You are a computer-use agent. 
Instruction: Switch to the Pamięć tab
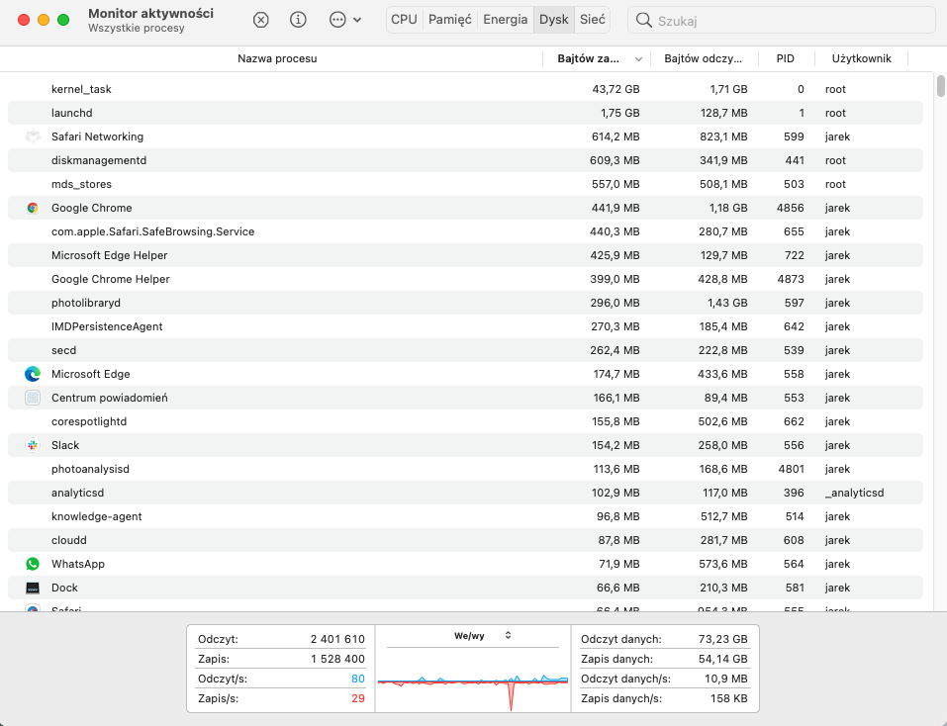[449, 20]
